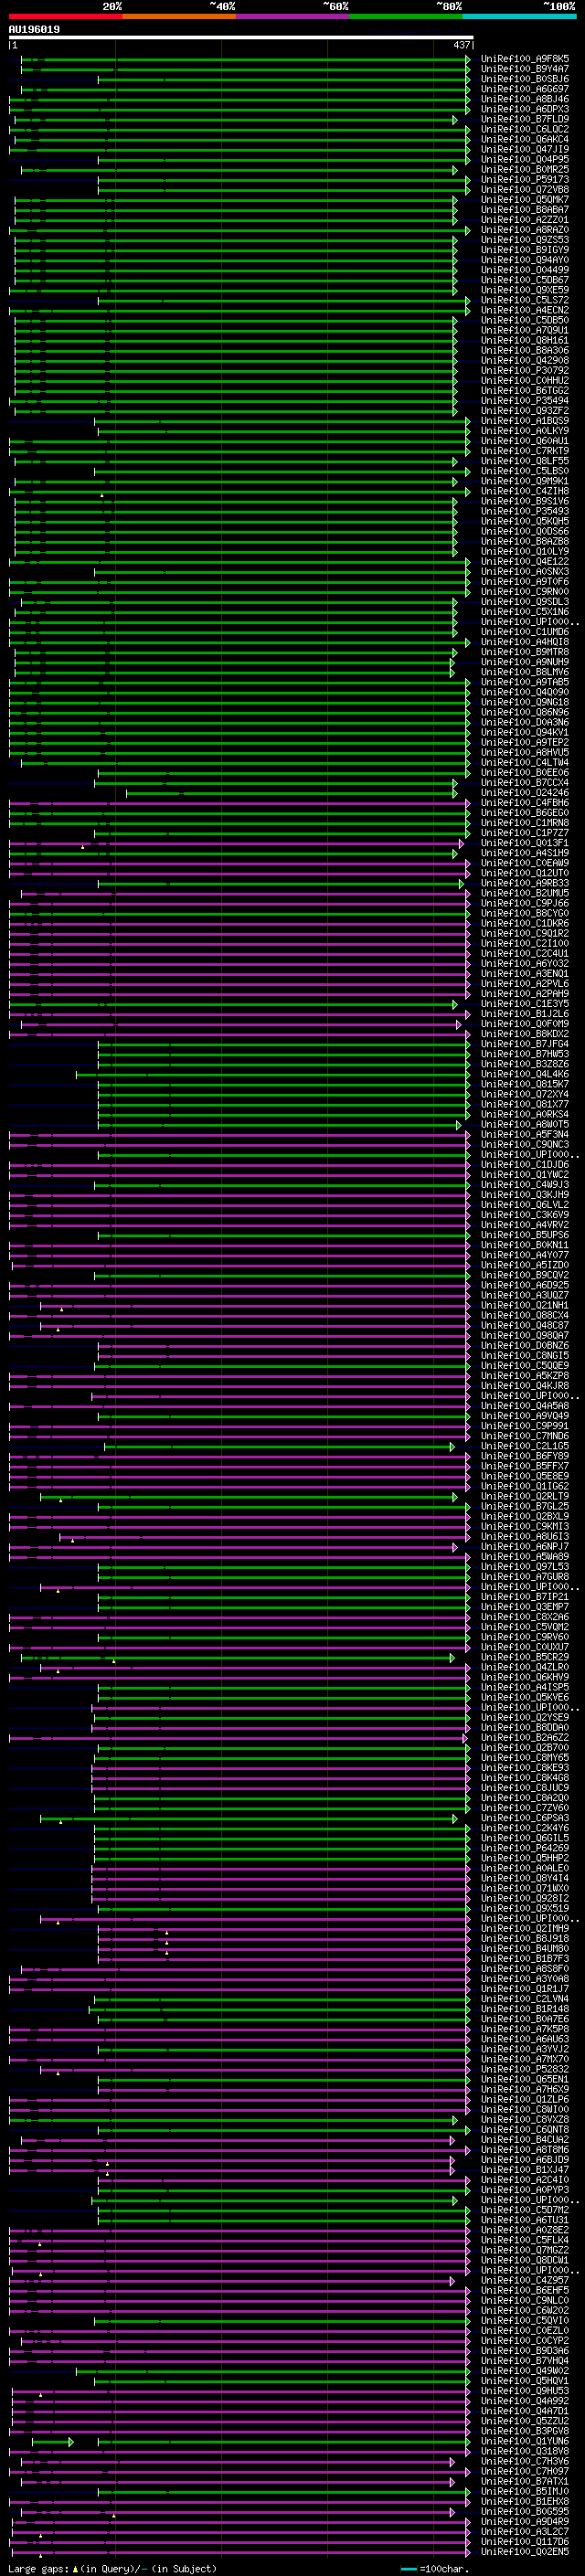Click the UniRef100_Q8Y414 label
Image resolution: width=585 pixels, height=2576 pixels.
[525, 1879]
